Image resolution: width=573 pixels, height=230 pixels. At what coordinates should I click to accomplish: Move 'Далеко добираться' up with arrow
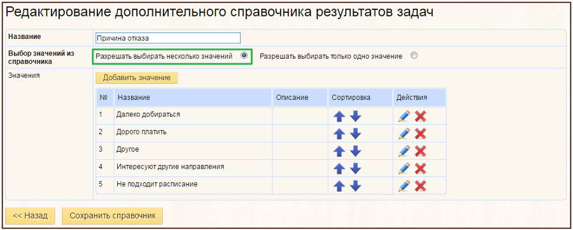pyautogui.click(x=339, y=117)
